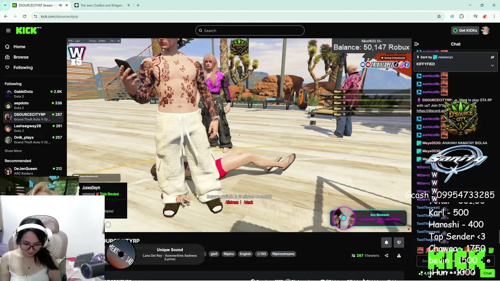500x281 pixels.
Task: Open browser extensions puzzle icon
Action: [x=462, y=16]
